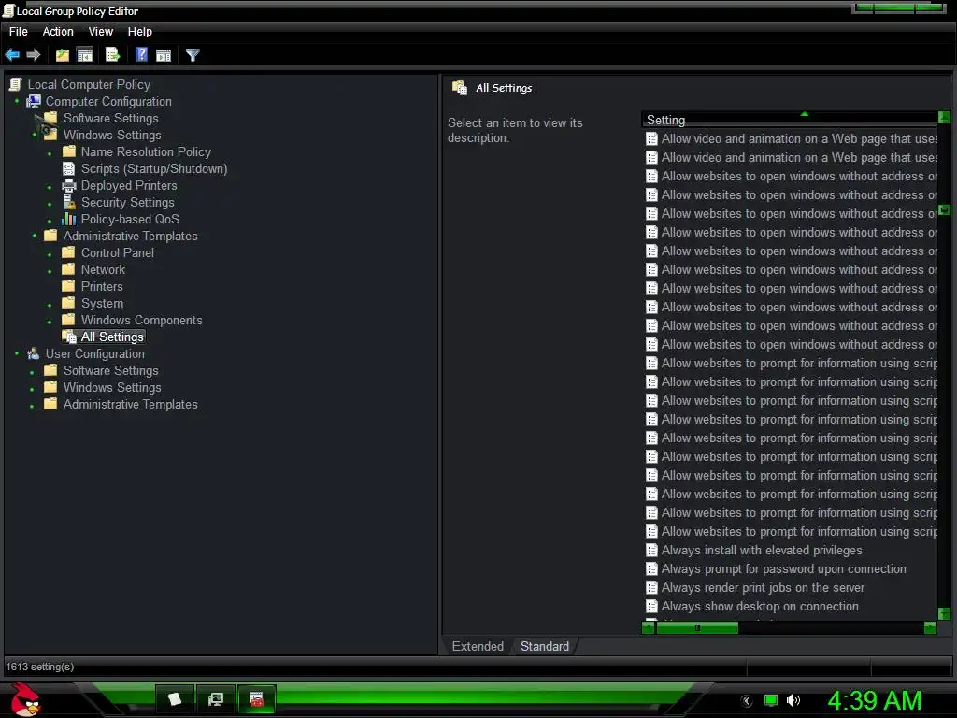
Task: Click the Filter funnel toolbar icon
Action: click(x=193, y=55)
